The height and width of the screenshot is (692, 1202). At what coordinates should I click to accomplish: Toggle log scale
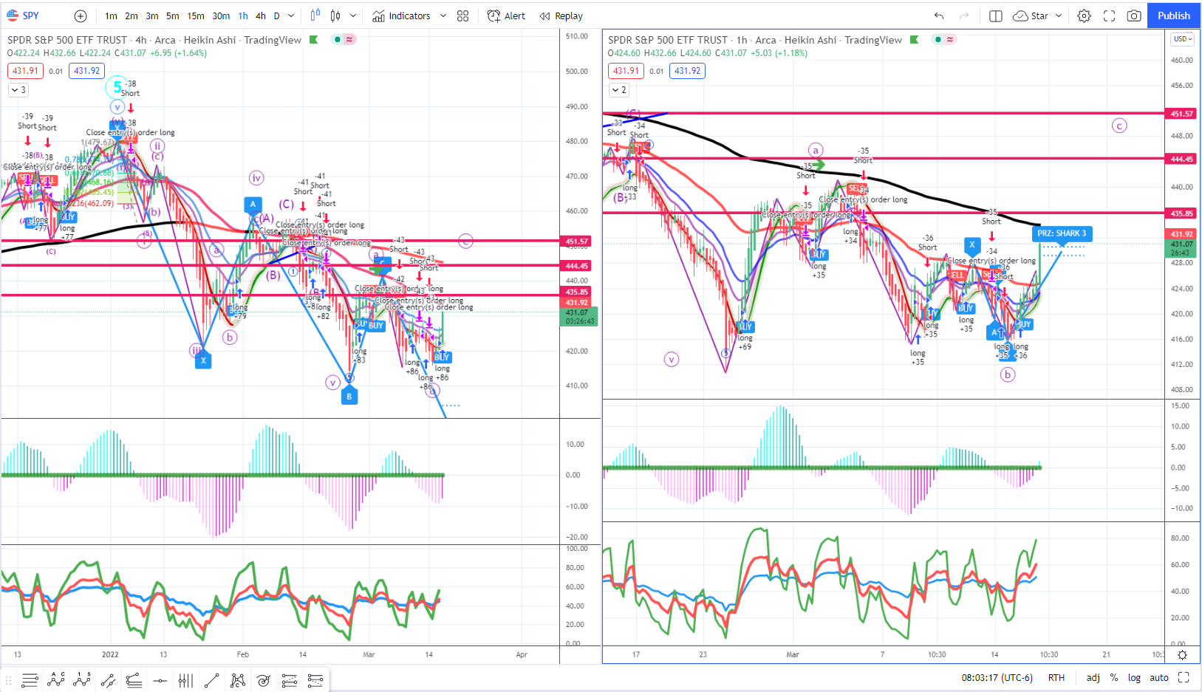[1134, 677]
